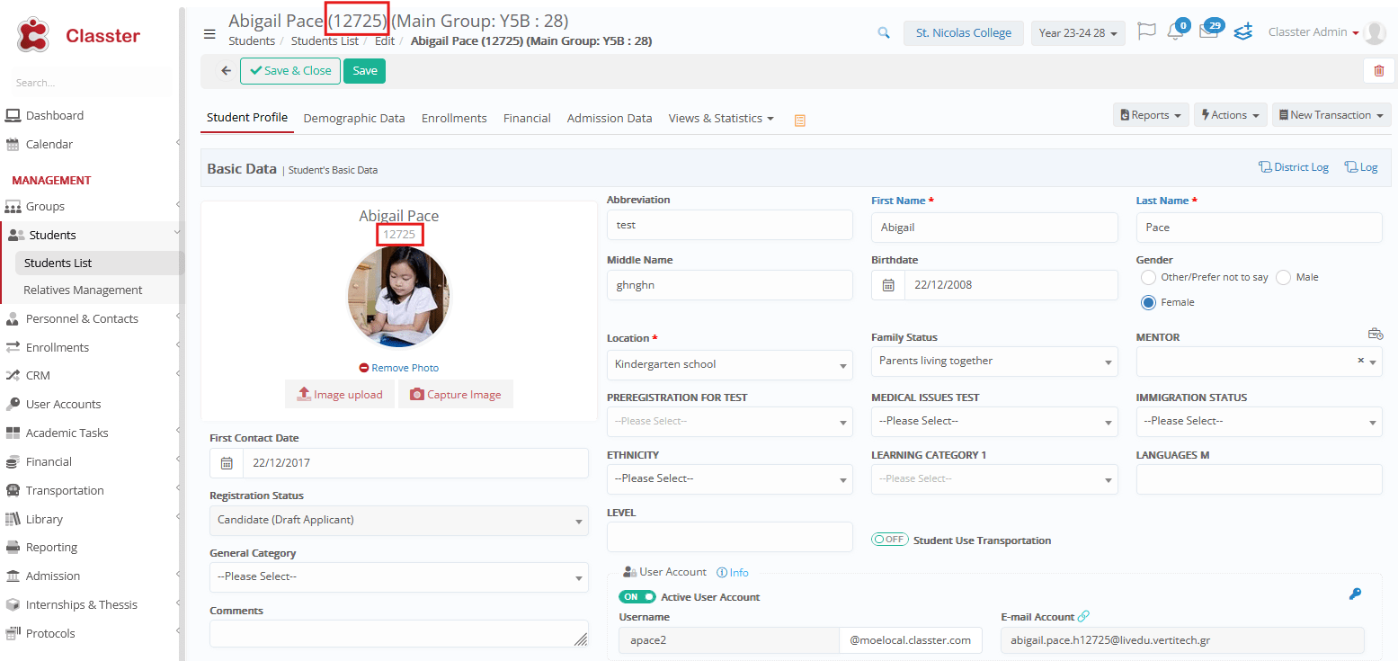Open the Actions dropdown menu
The height and width of the screenshot is (661, 1398).
click(x=1230, y=115)
